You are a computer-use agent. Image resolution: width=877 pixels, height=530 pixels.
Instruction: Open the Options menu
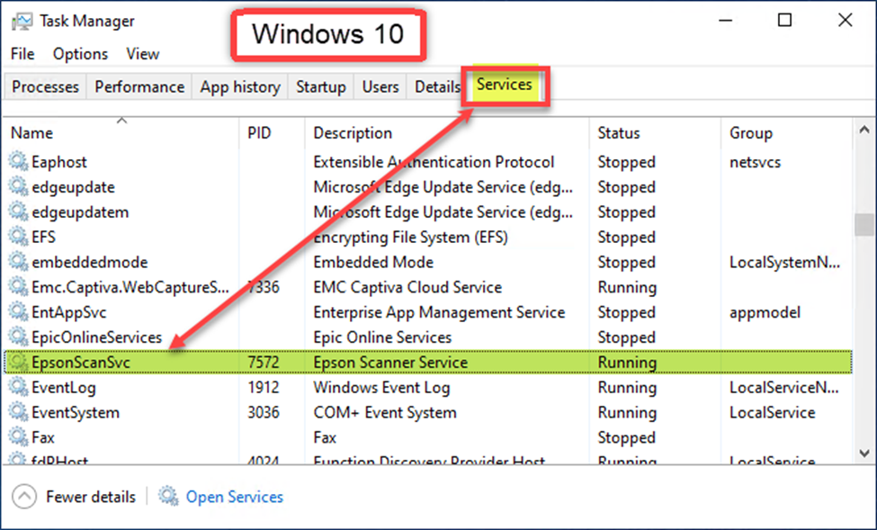pos(80,54)
